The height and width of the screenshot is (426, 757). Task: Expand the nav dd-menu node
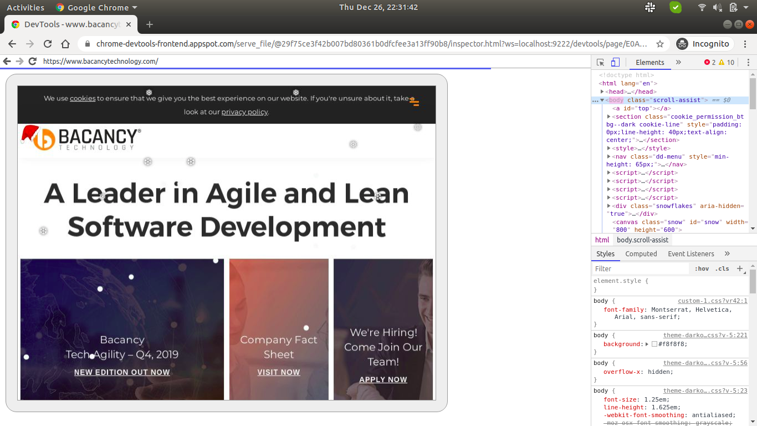coord(609,156)
